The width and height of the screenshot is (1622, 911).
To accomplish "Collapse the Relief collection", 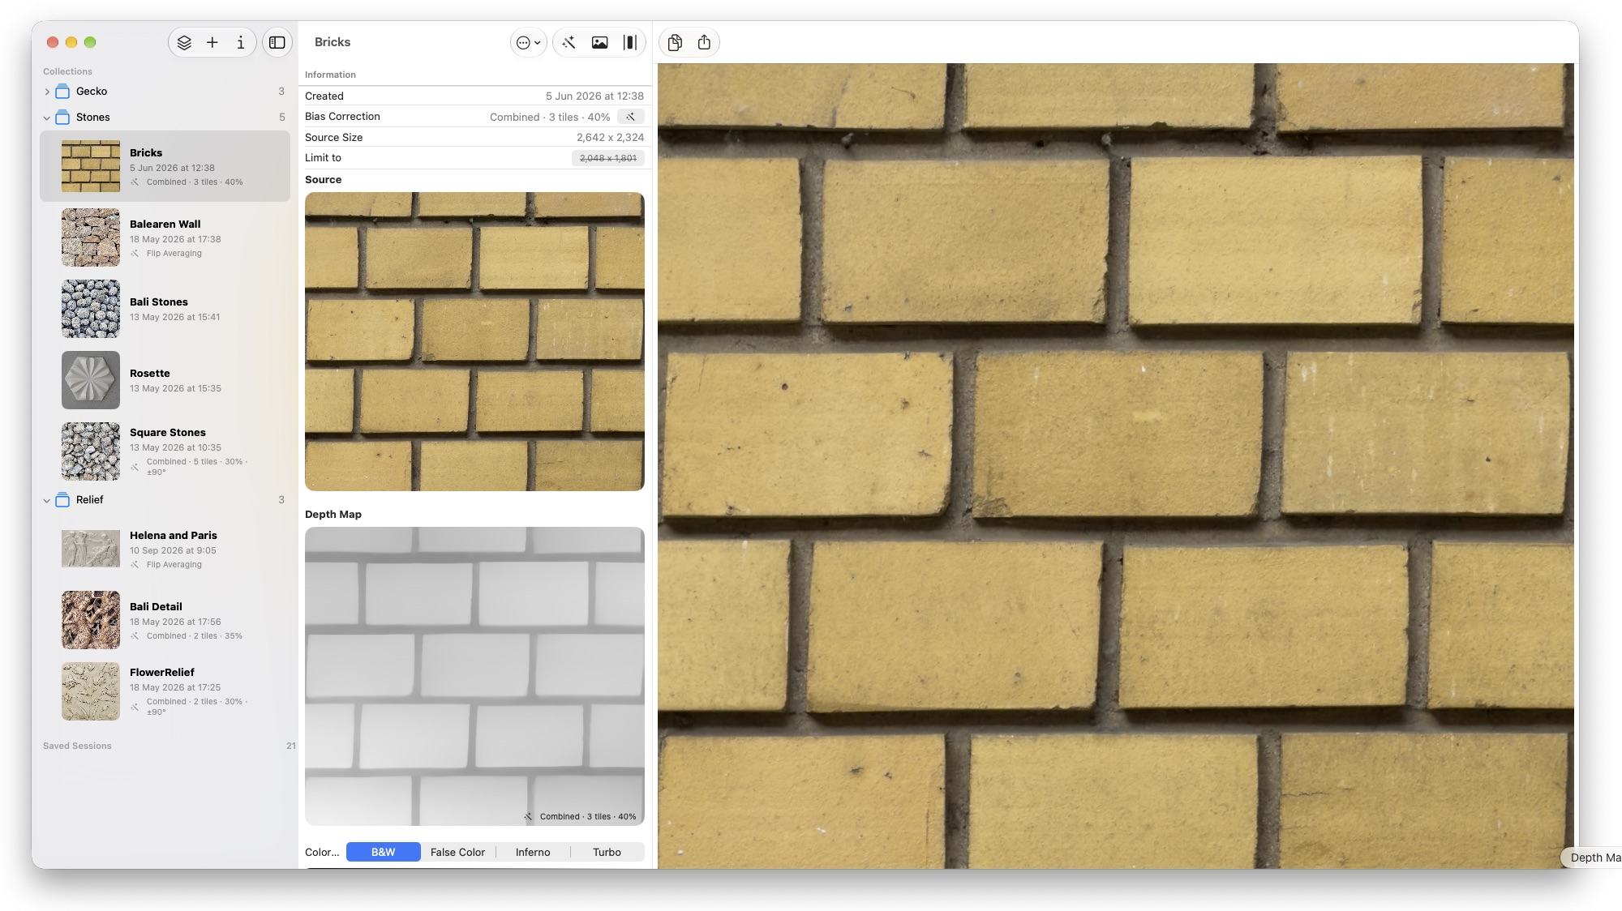I will tap(47, 500).
